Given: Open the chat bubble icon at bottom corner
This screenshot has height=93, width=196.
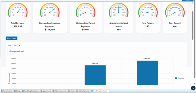Looking at the screenshot, I should pos(193,88).
